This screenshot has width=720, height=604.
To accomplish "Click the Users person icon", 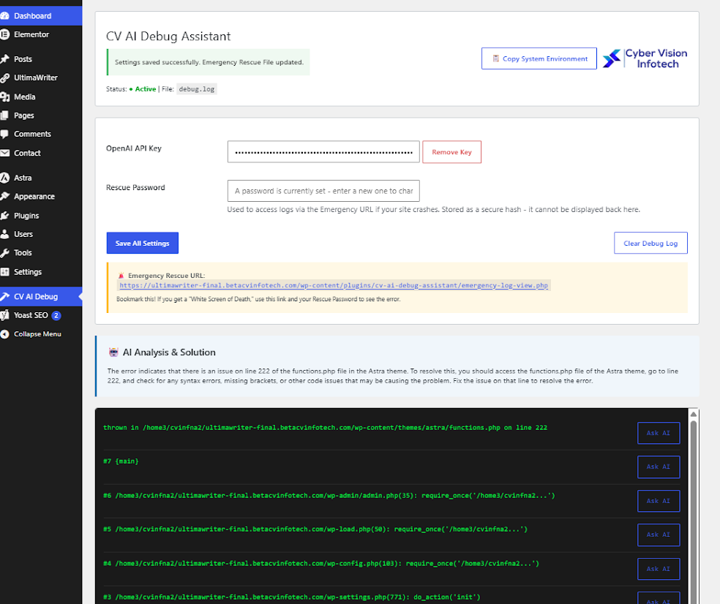I will (4, 234).
